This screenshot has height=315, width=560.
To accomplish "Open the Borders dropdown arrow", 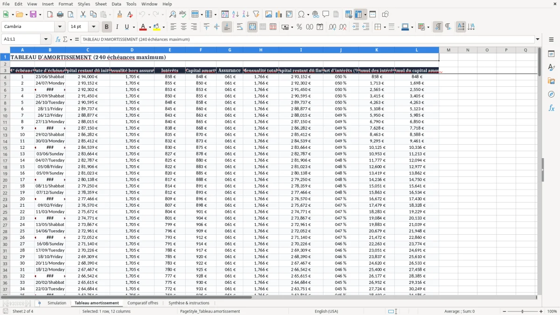I will click(385, 27).
